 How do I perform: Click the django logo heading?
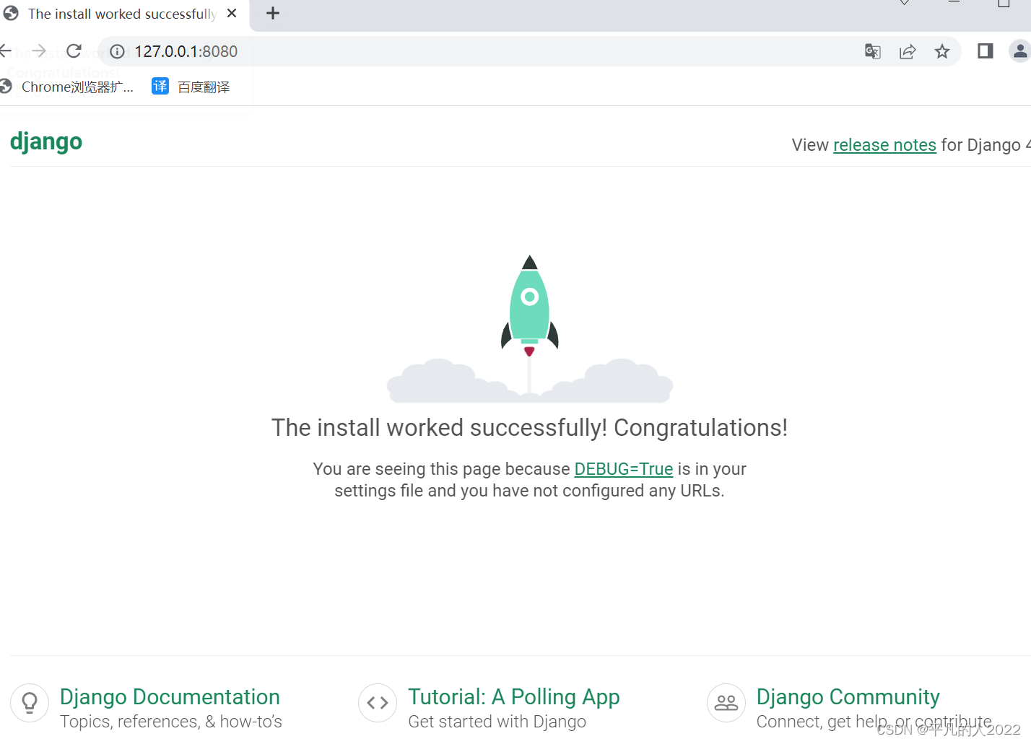coord(46,141)
